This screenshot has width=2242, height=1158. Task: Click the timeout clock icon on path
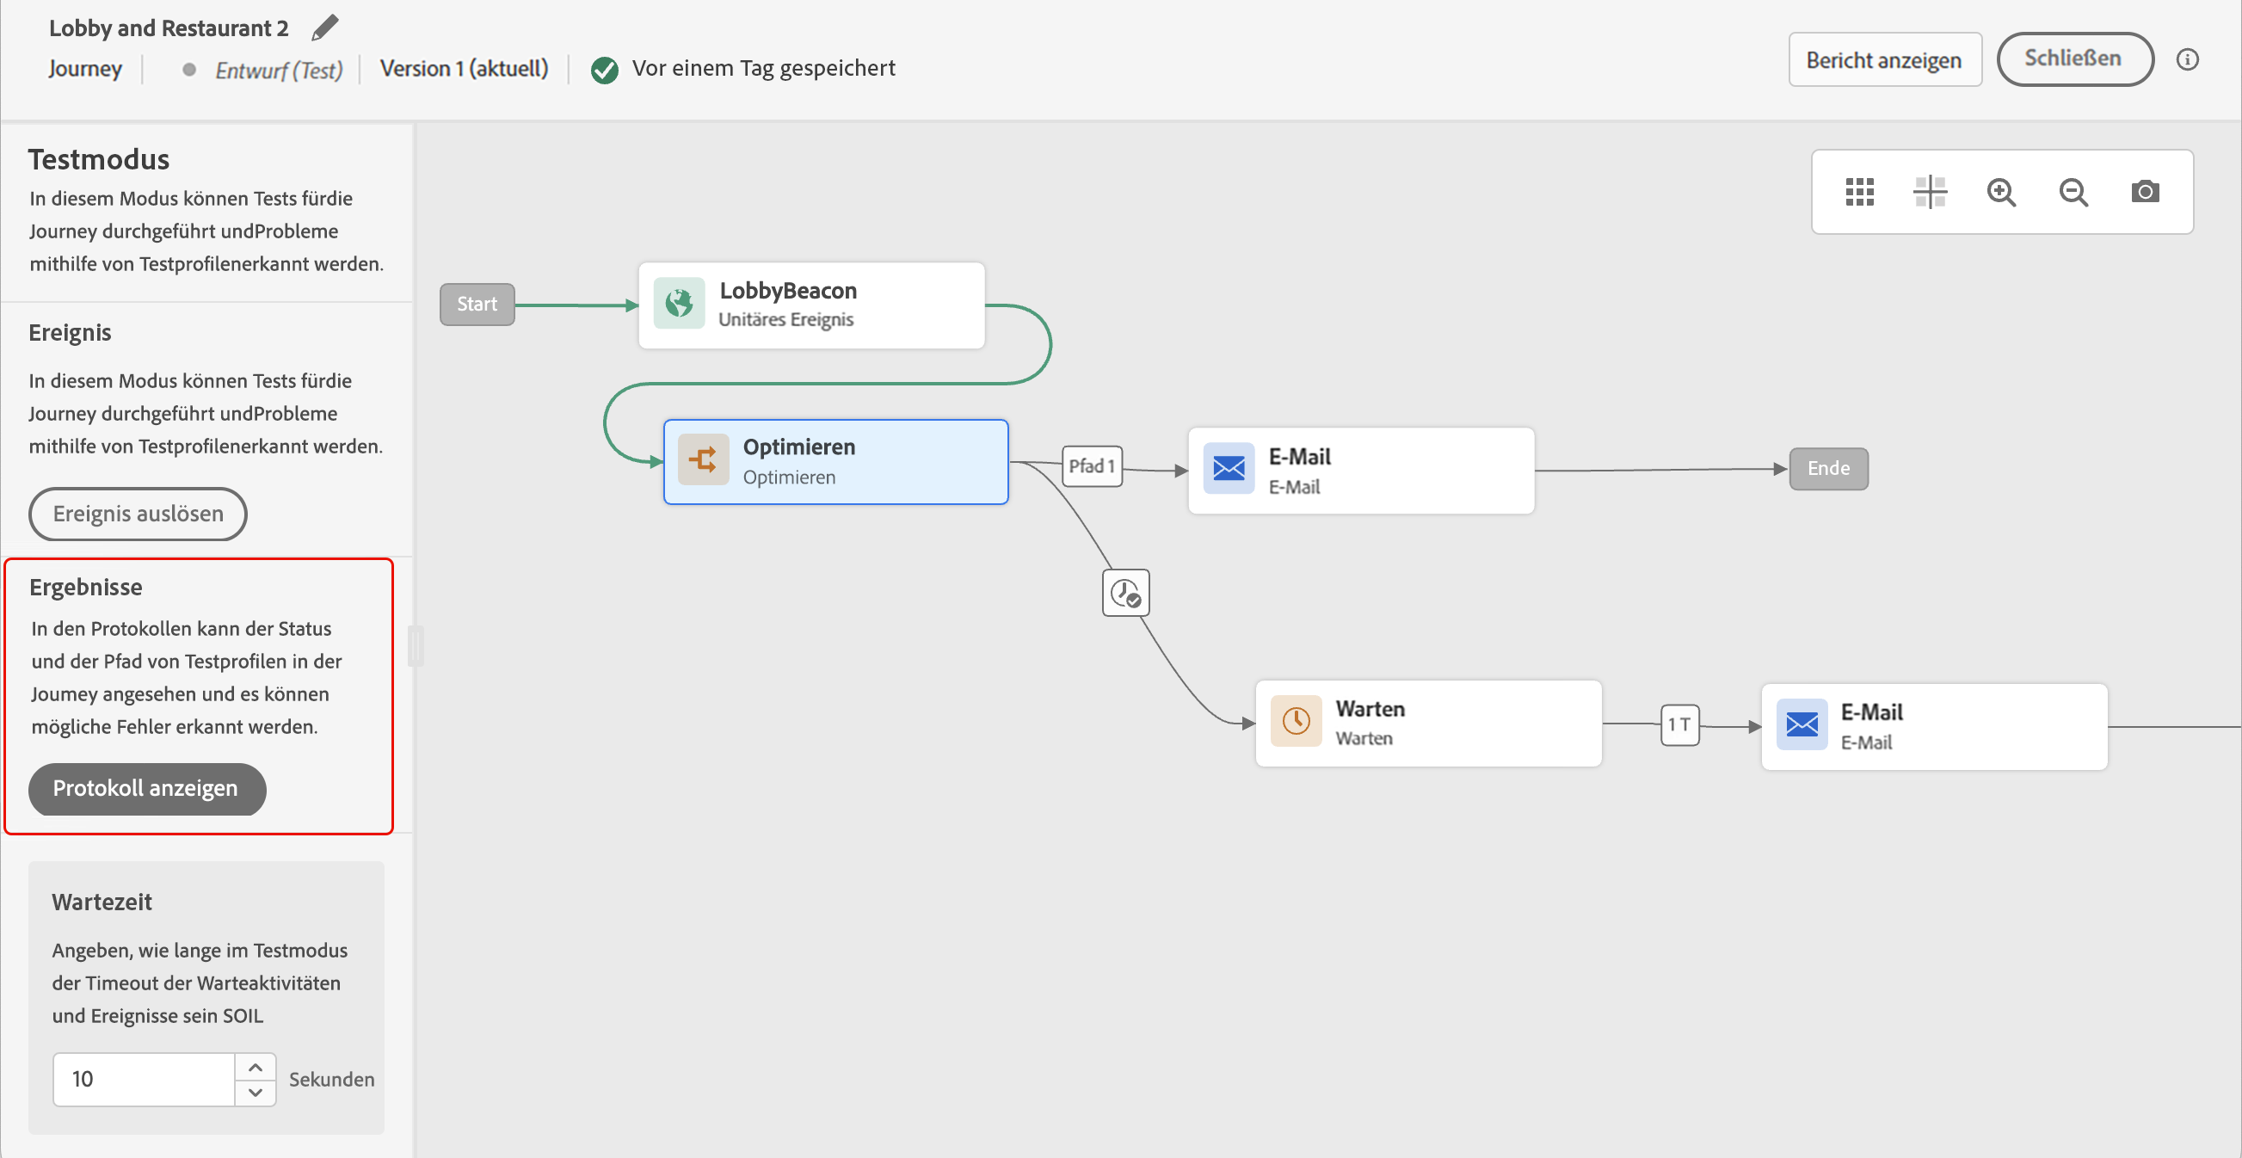coord(1125,594)
